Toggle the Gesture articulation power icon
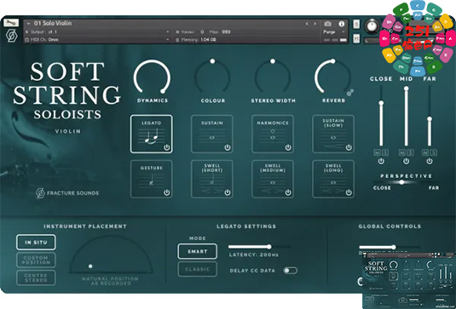Image resolution: width=456 pixels, height=309 pixels. (167, 192)
